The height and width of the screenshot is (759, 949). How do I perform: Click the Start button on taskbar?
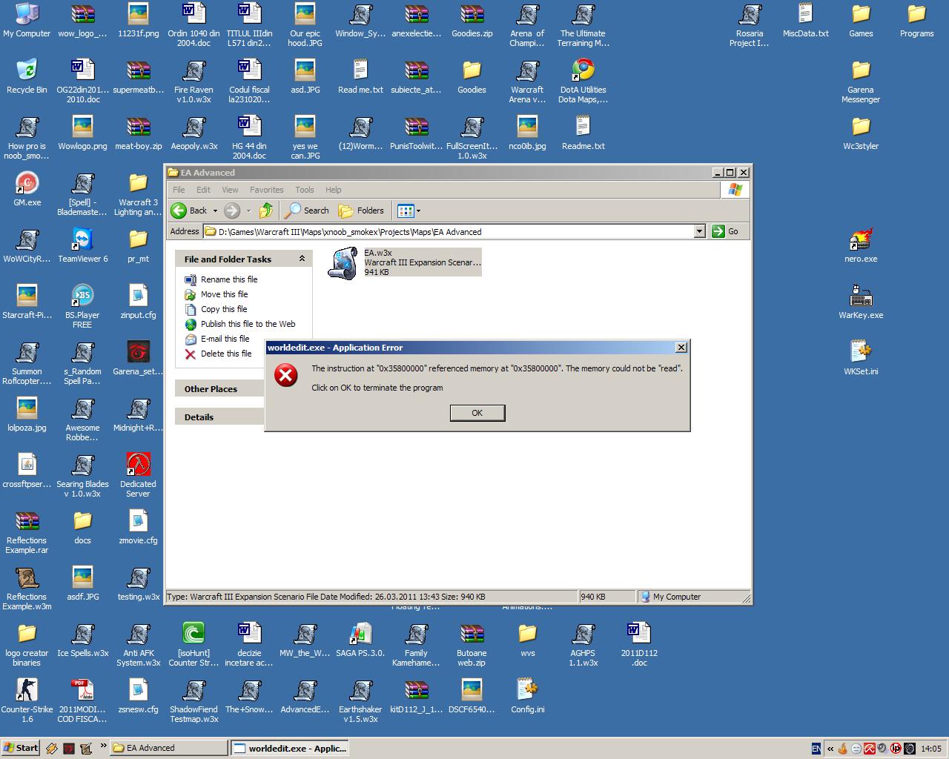pyautogui.click(x=21, y=748)
